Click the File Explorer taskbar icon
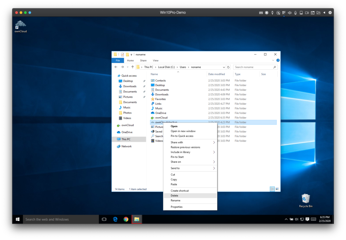The image size is (346, 240). point(137,219)
